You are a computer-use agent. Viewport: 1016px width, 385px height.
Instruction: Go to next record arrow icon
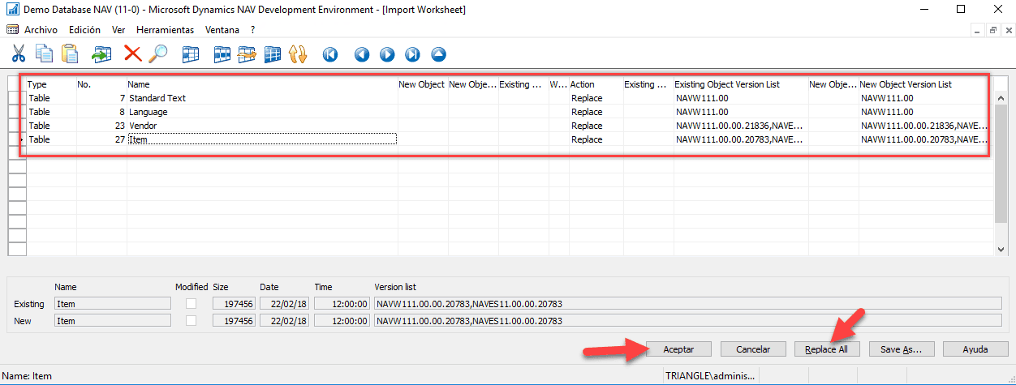(387, 54)
